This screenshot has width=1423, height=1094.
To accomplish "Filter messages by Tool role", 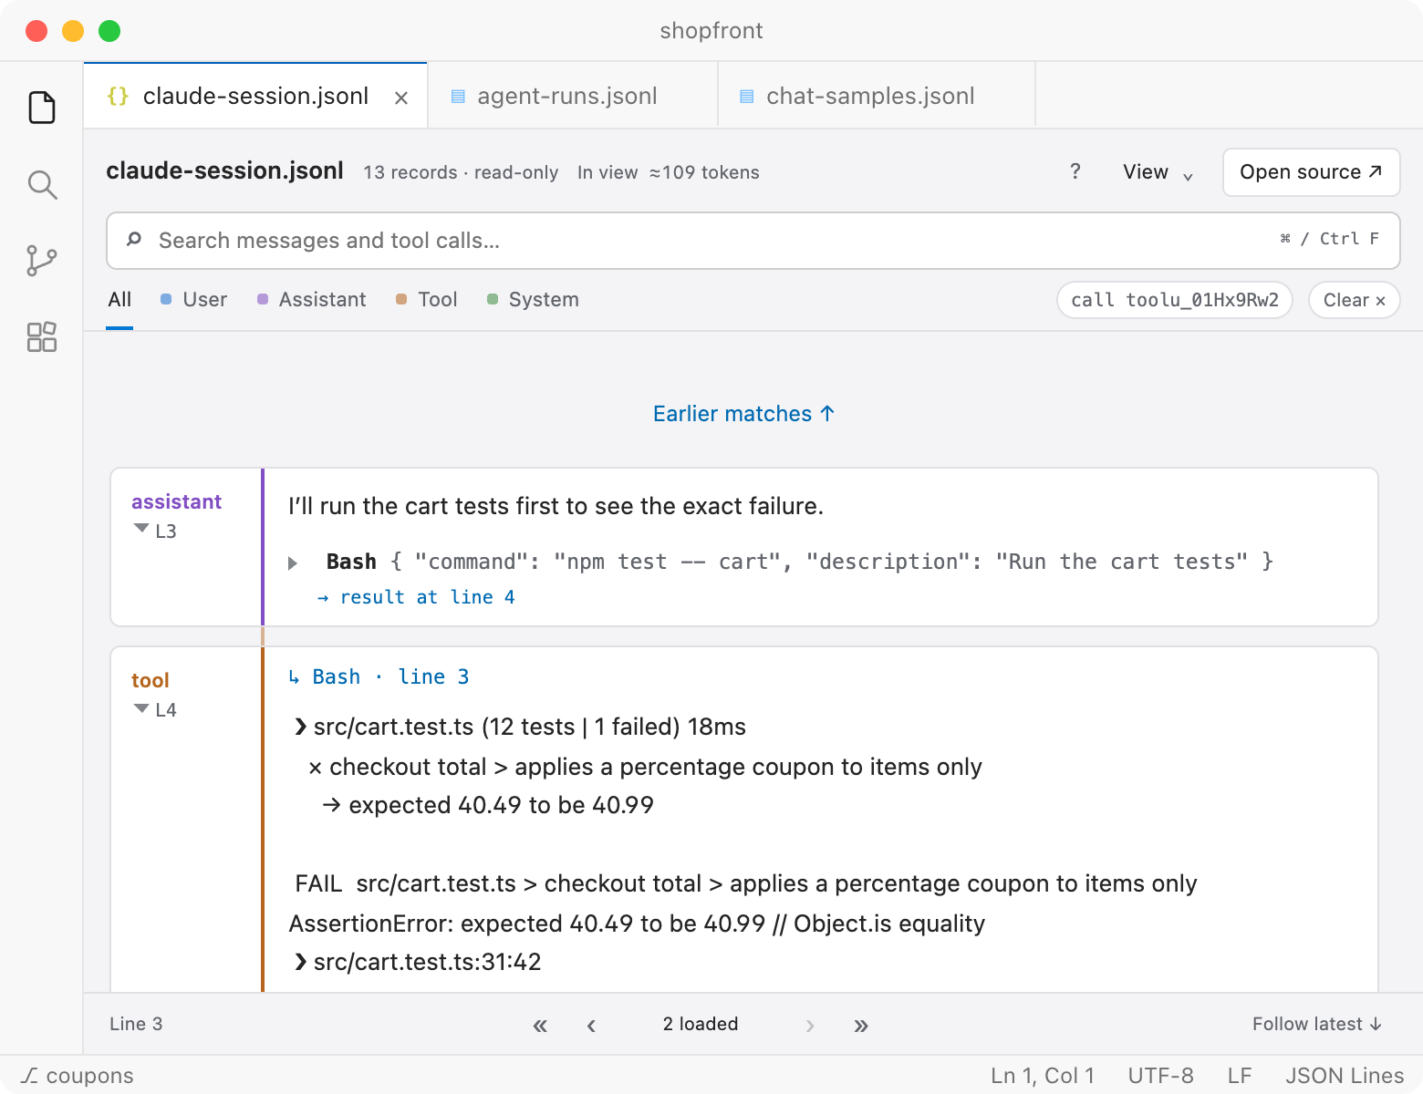I will (x=426, y=299).
